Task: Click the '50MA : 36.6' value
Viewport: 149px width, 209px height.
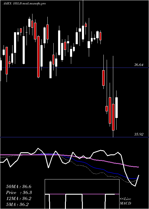Action: point(18,187)
